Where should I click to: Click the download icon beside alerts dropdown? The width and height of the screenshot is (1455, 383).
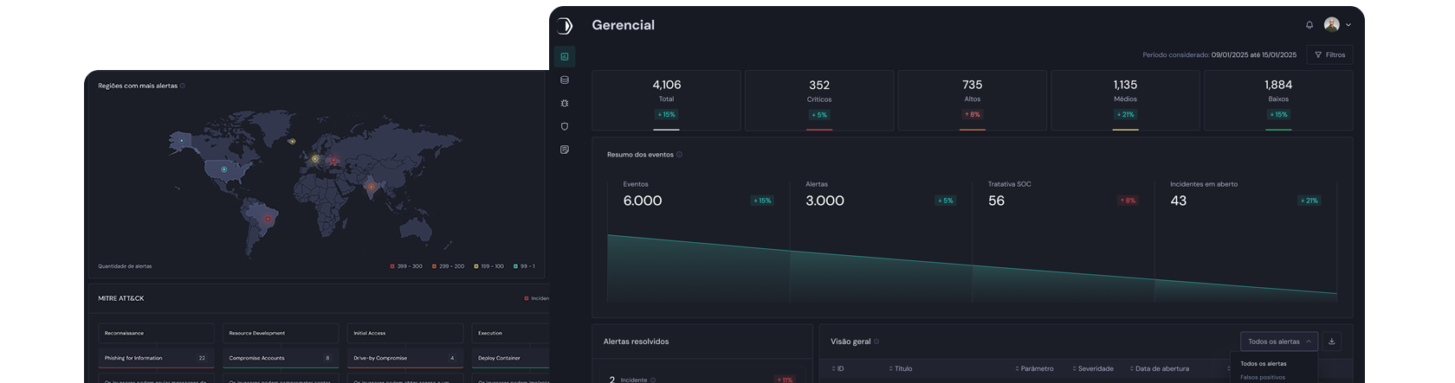[1332, 342]
